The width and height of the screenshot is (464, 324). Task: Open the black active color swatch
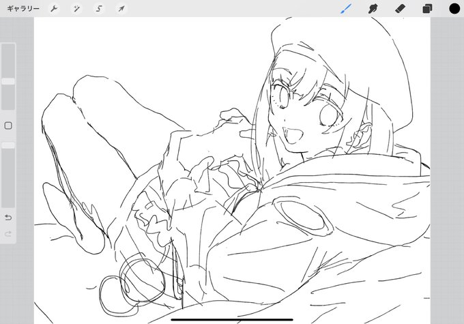(454, 9)
